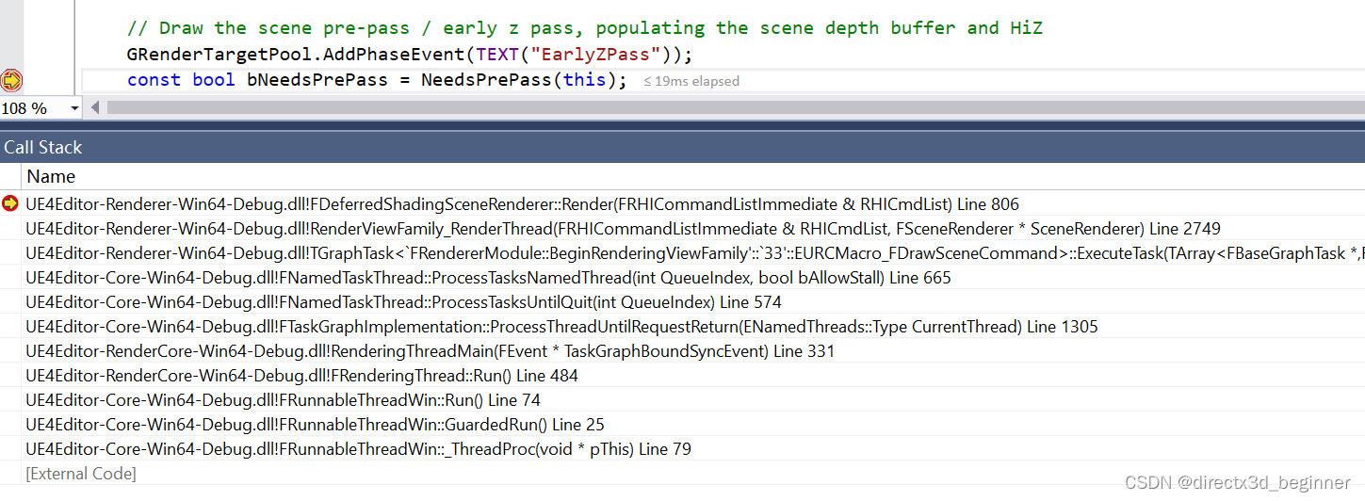This screenshot has width=1365, height=501.
Task: Click the ≤ 19ms elapsed perf tip
Action: [x=691, y=81]
